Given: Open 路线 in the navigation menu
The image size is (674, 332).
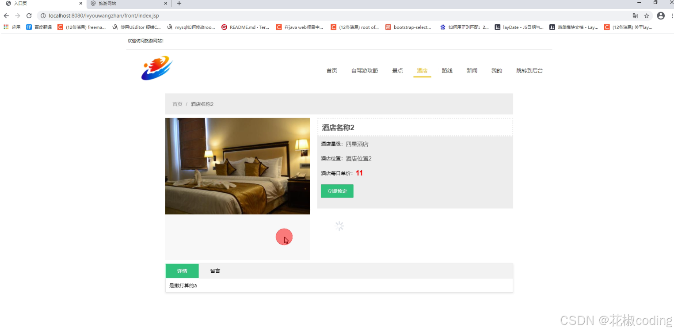Looking at the screenshot, I should tap(447, 71).
